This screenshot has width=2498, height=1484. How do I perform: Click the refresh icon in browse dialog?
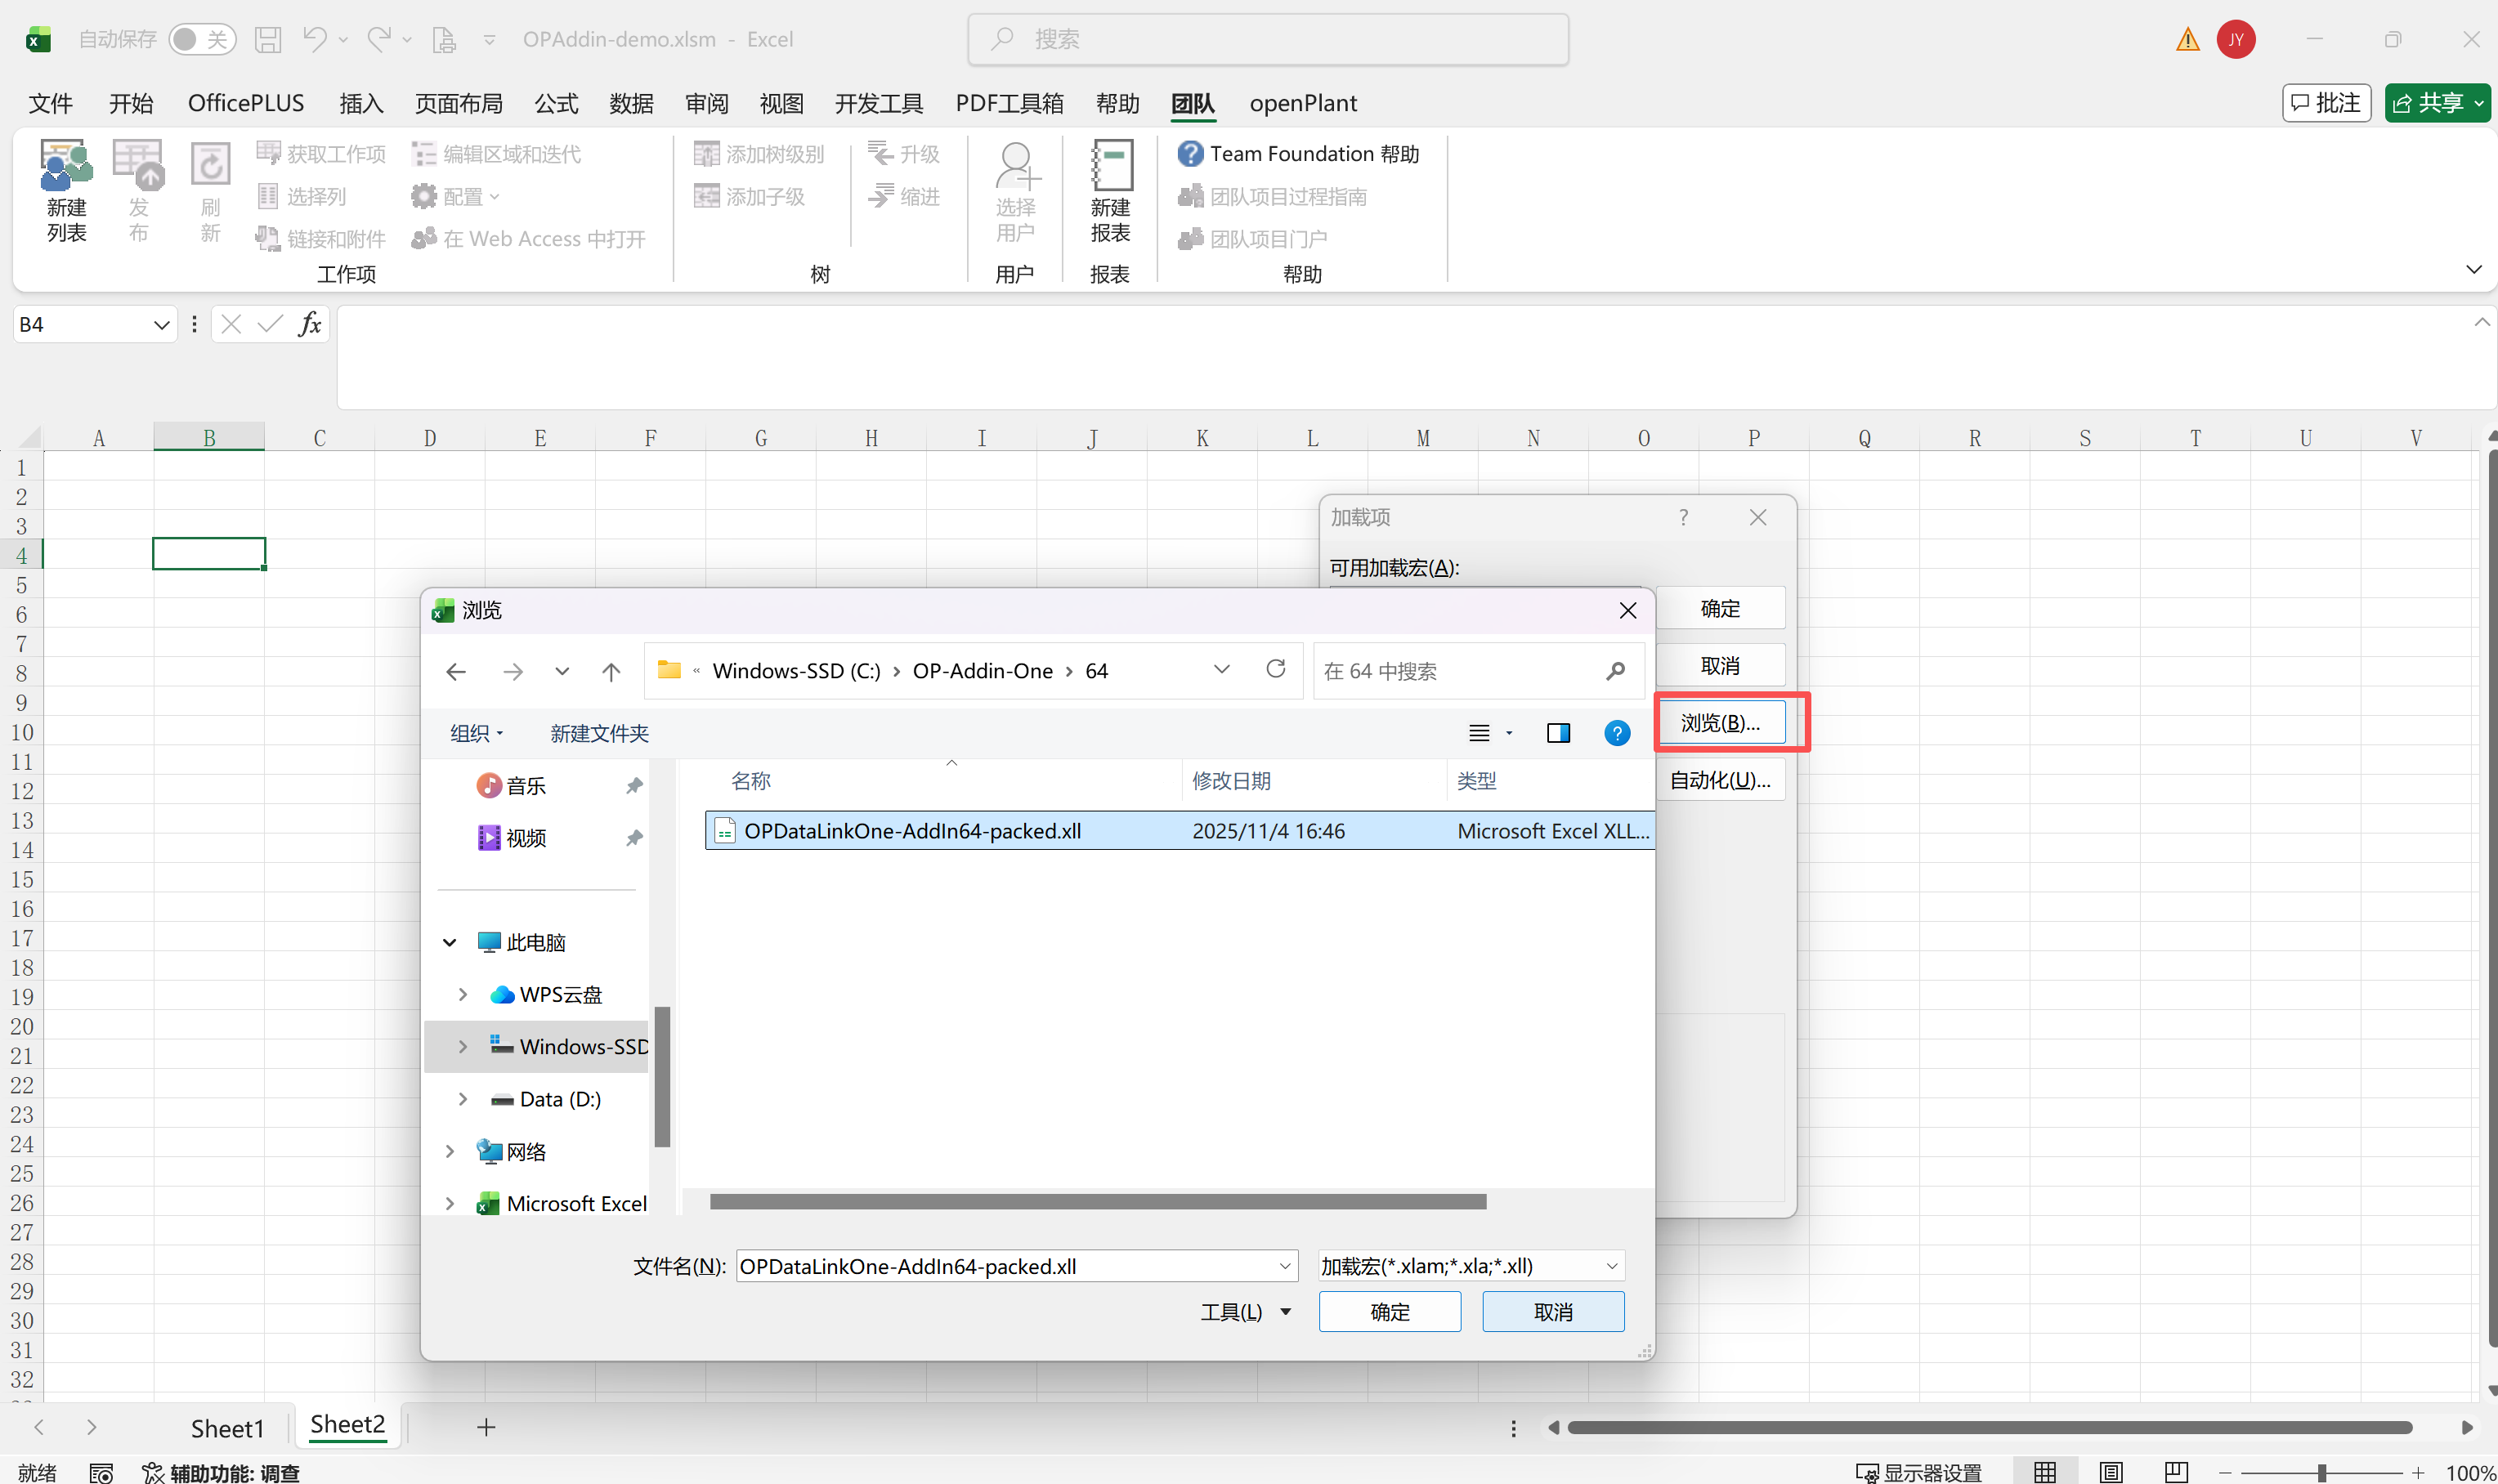click(x=1275, y=669)
